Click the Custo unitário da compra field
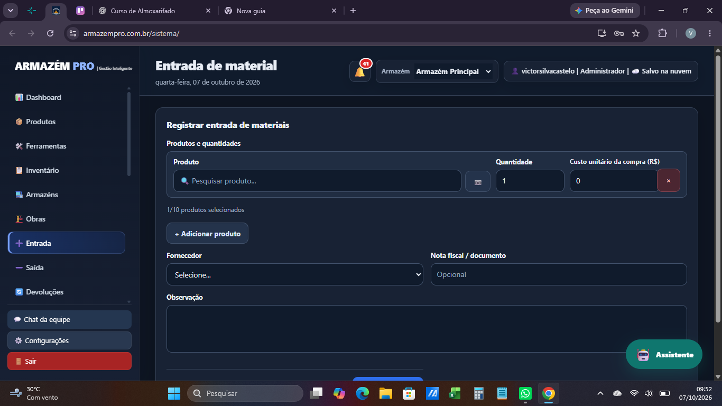This screenshot has width=722, height=406. coord(614,181)
